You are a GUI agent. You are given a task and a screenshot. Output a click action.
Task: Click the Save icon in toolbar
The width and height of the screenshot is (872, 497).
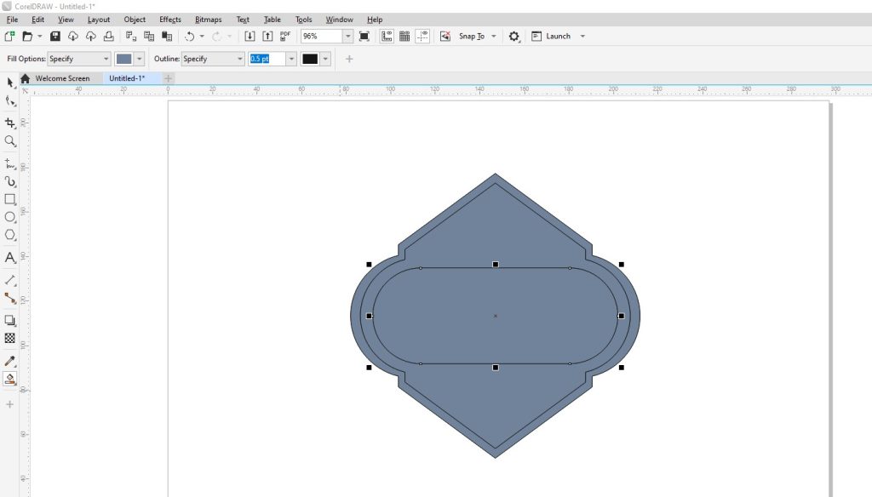[x=55, y=37]
